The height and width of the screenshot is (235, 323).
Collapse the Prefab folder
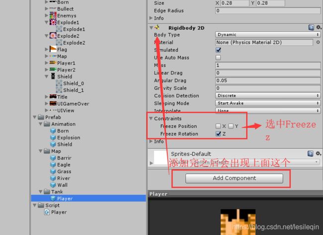tap(35, 117)
